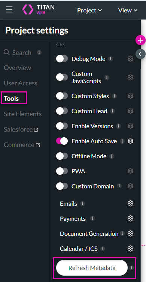Viewport: 146px width, 282px height.
Task: Open Debug Mode gear settings
Action: (130, 59)
